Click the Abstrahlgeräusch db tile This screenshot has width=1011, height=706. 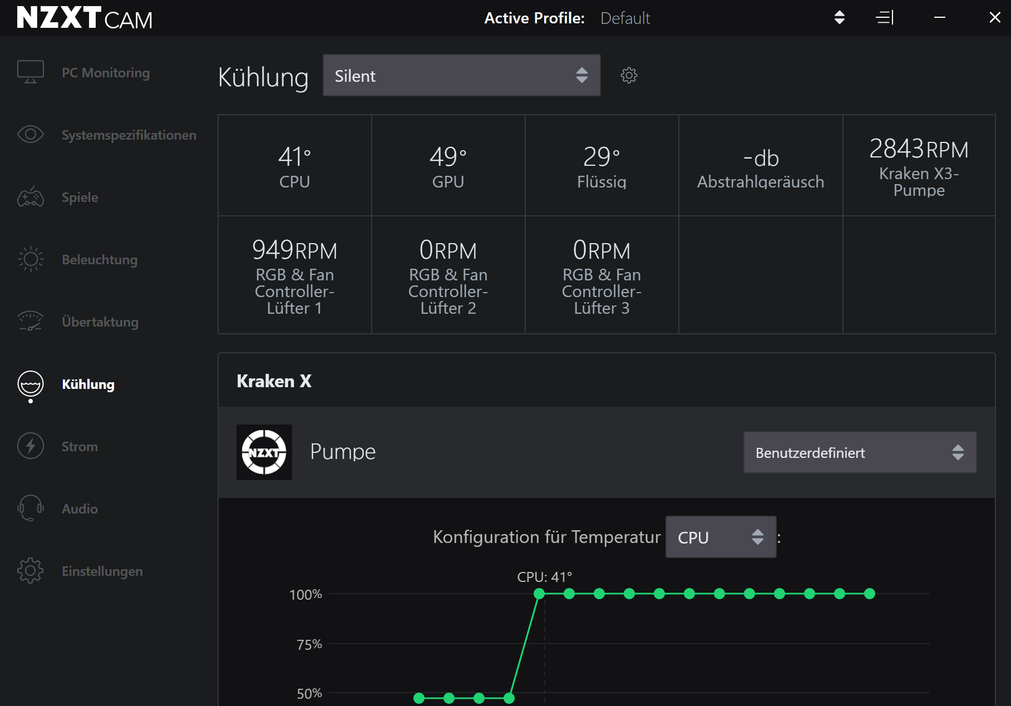[x=761, y=165]
